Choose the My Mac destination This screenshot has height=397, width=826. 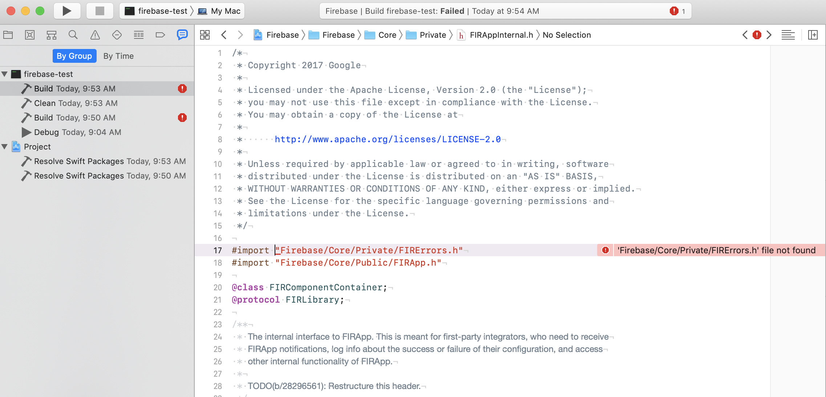(219, 11)
